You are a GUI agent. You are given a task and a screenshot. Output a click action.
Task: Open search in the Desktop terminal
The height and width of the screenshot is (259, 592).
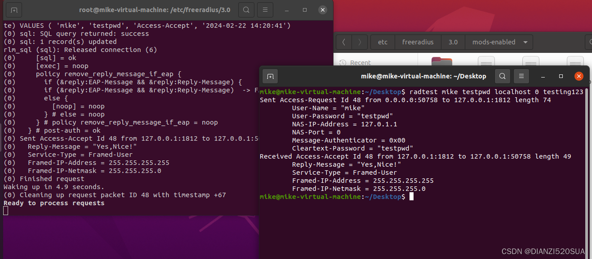point(502,76)
